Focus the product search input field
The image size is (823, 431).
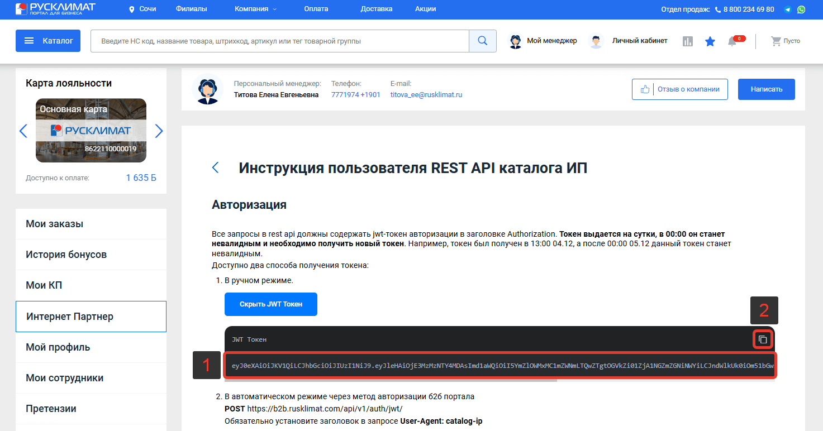point(280,41)
